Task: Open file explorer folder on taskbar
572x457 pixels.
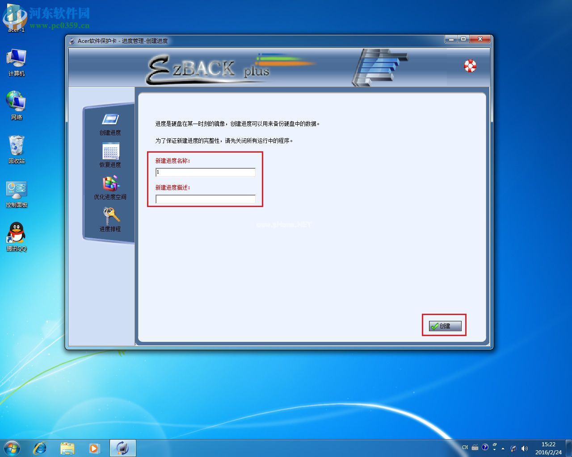Action: tap(67, 448)
